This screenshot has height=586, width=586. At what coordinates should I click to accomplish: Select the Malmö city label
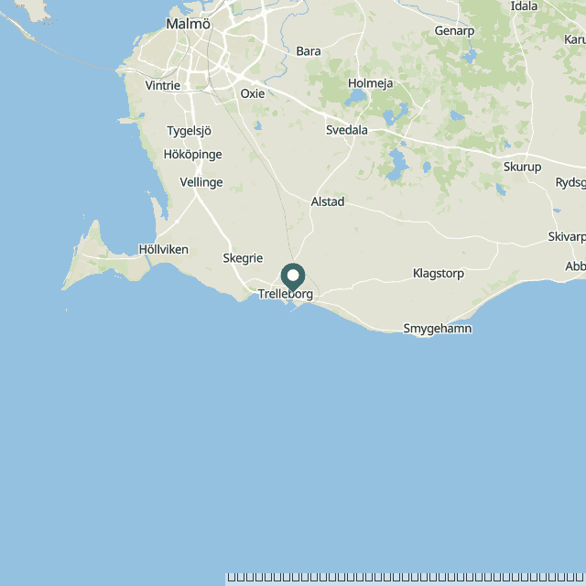click(188, 24)
